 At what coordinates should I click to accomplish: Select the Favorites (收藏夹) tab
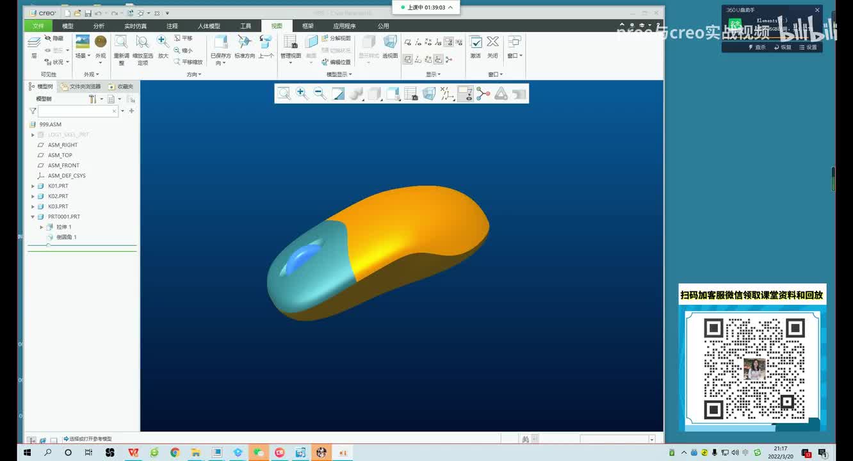pyautogui.click(x=121, y=86)
